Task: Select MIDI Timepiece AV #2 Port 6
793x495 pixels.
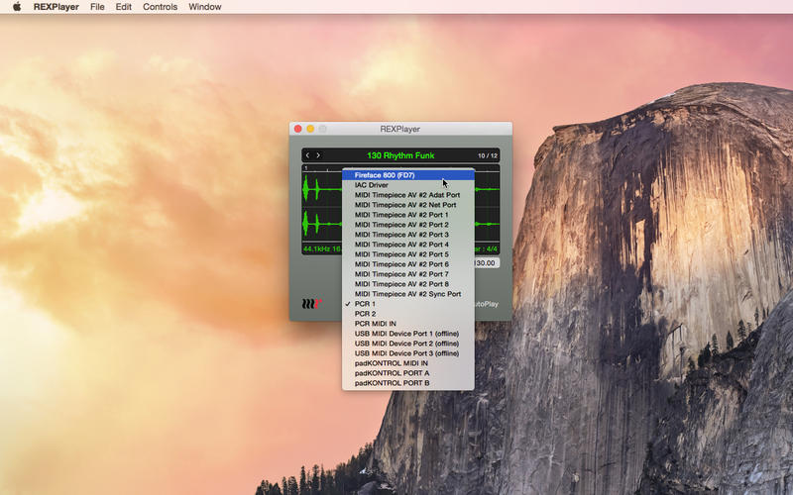Action: [x=408, y=264]
